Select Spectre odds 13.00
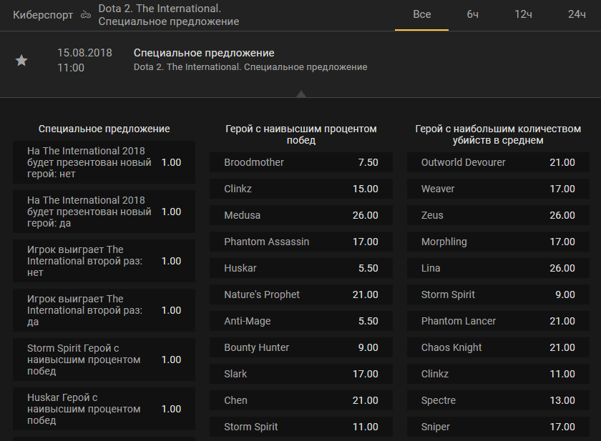 [x=498, y=400]
